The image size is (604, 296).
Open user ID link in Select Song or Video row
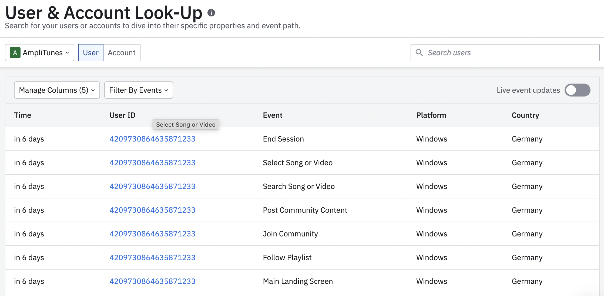(x=152, y=163)
